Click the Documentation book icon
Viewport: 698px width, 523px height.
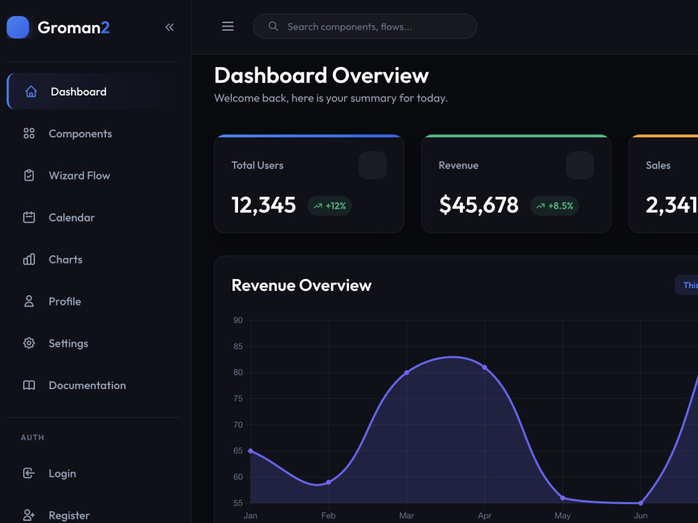(x=29, y=385)
